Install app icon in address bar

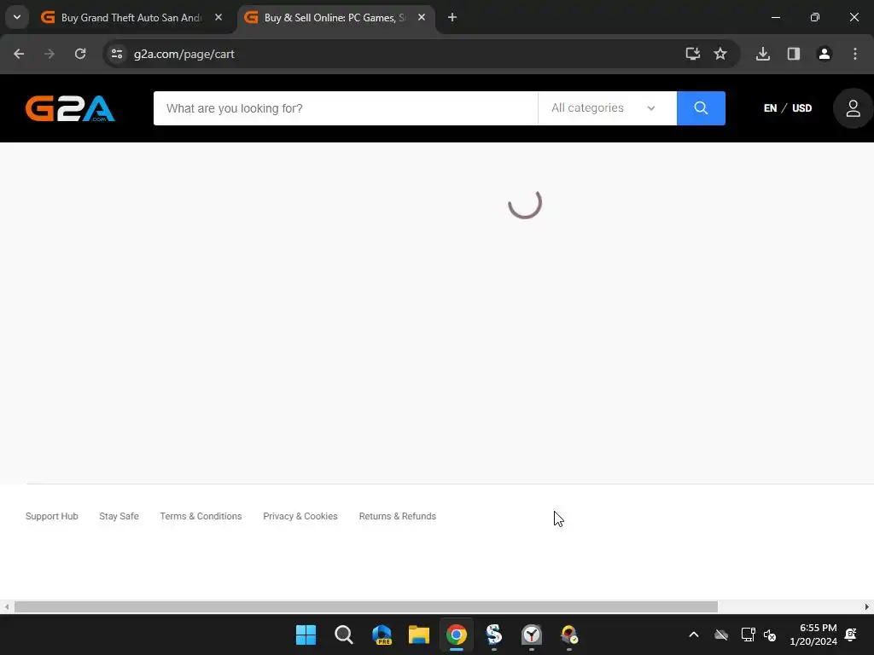693,54
